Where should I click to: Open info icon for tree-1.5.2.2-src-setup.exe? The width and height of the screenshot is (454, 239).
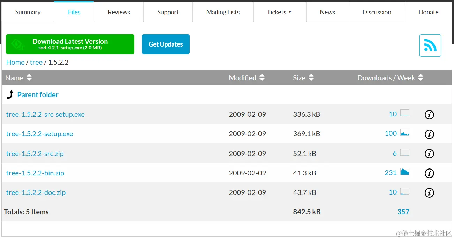[429, 115]
